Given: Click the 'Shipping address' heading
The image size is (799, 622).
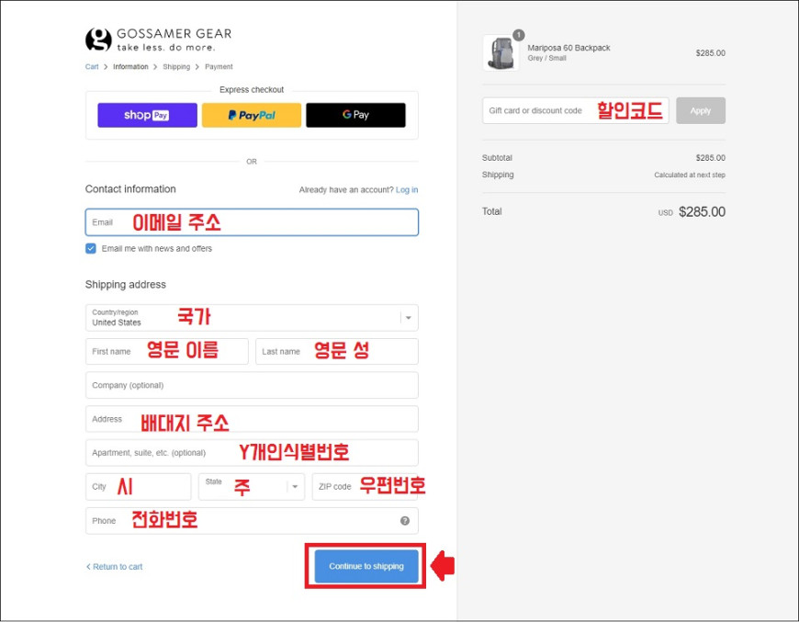Looking at the screenshot, I should point(125,285).
